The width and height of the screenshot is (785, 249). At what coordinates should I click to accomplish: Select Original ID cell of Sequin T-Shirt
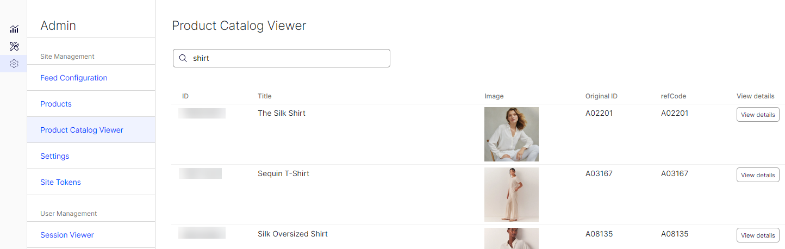(599, 173)
